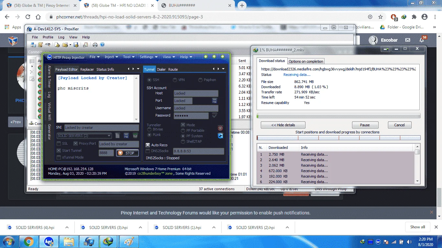Switch to Status Info tab
442x248 pixels.
(105, 69)
